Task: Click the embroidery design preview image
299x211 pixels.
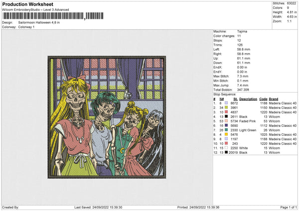Action: (107, 117)
